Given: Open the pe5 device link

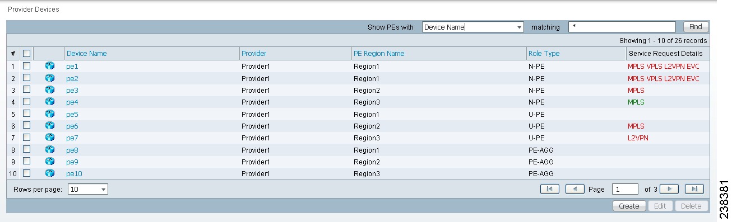Looking at the screenshot, I should (x=72, y=114).
